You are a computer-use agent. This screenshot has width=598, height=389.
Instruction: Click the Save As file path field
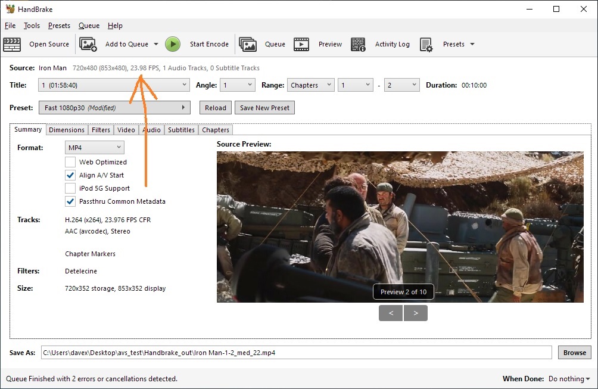pyautogui.click(x=297, y=353)
